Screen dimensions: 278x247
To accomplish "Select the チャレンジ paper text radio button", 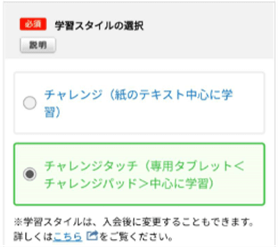I will pos(30,103).
